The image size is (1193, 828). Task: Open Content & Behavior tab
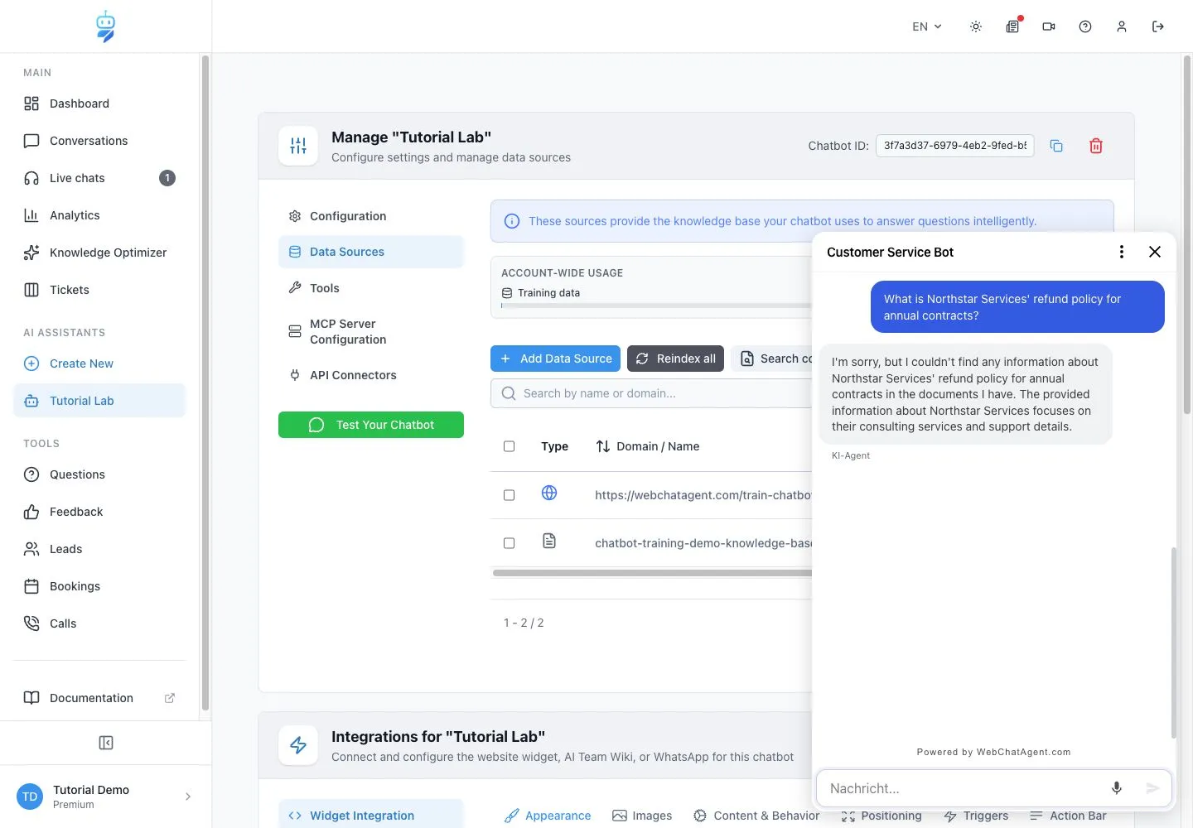coord(756,816)
